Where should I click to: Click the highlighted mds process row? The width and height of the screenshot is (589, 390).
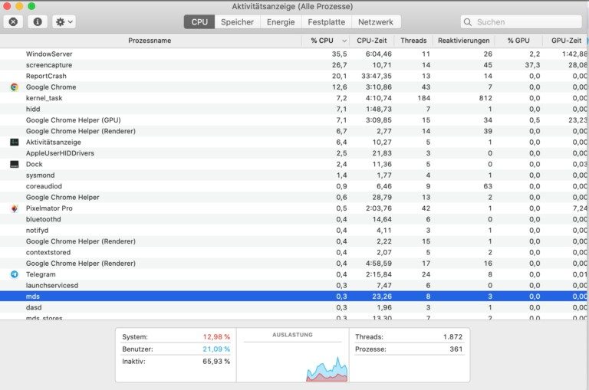[294, 297]
